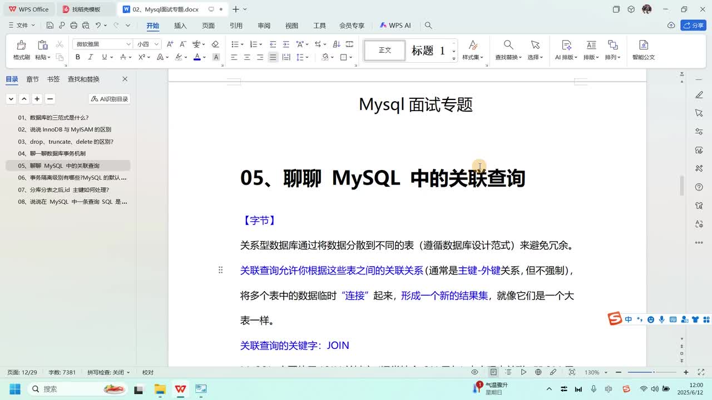This screenshot has width=712, height=400.
Task: Click the Windows Start button
Action: (14, 389)
